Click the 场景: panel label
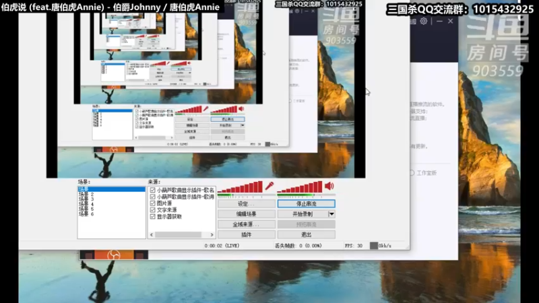The image size is (539, 303). [84, 182]
